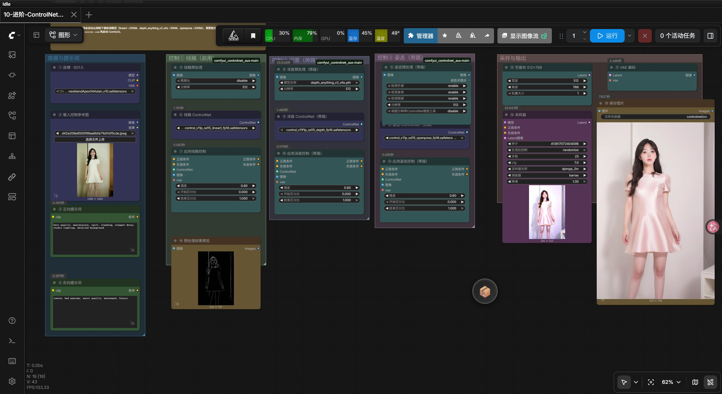
Task: Open a new workflow tab with plus
Action: click(x=89, y=15)
